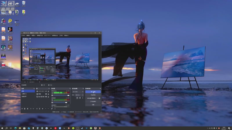The width and height of the screenshot is (232, 130).
Task: Move the selected scene down
Action: pos(33,109)
